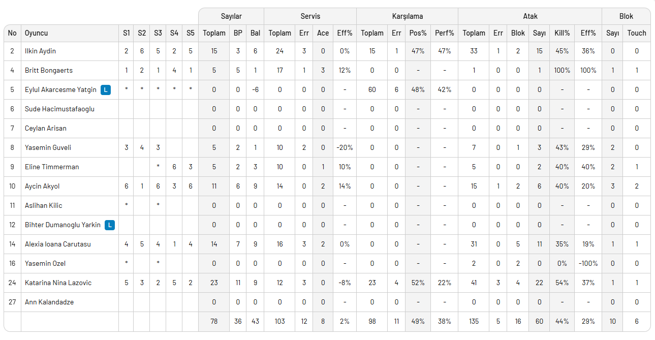Click the Touch column header

[637, 33]
